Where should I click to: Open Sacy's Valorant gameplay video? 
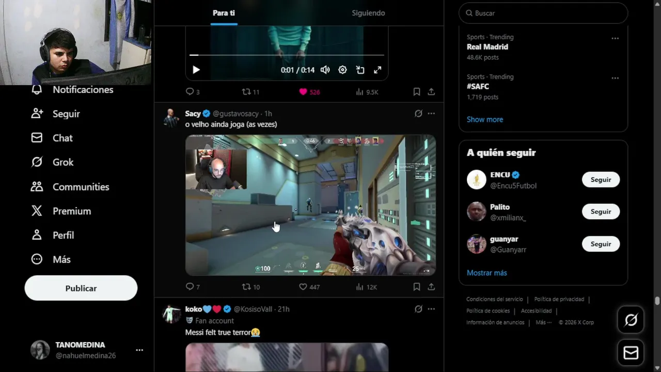(x=310, y=205)
